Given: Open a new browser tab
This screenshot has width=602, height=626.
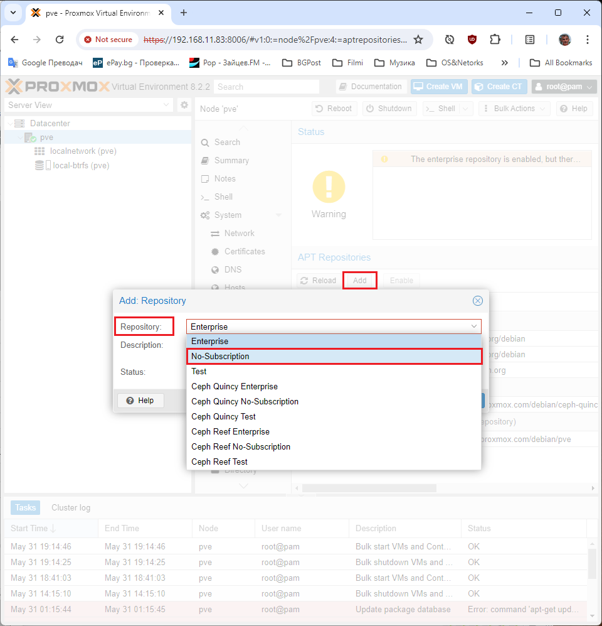Looking at the screenshot, I should point(183,13).
